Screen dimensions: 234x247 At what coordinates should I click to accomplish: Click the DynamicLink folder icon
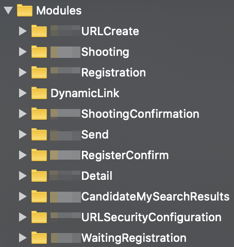pos(39,93)
